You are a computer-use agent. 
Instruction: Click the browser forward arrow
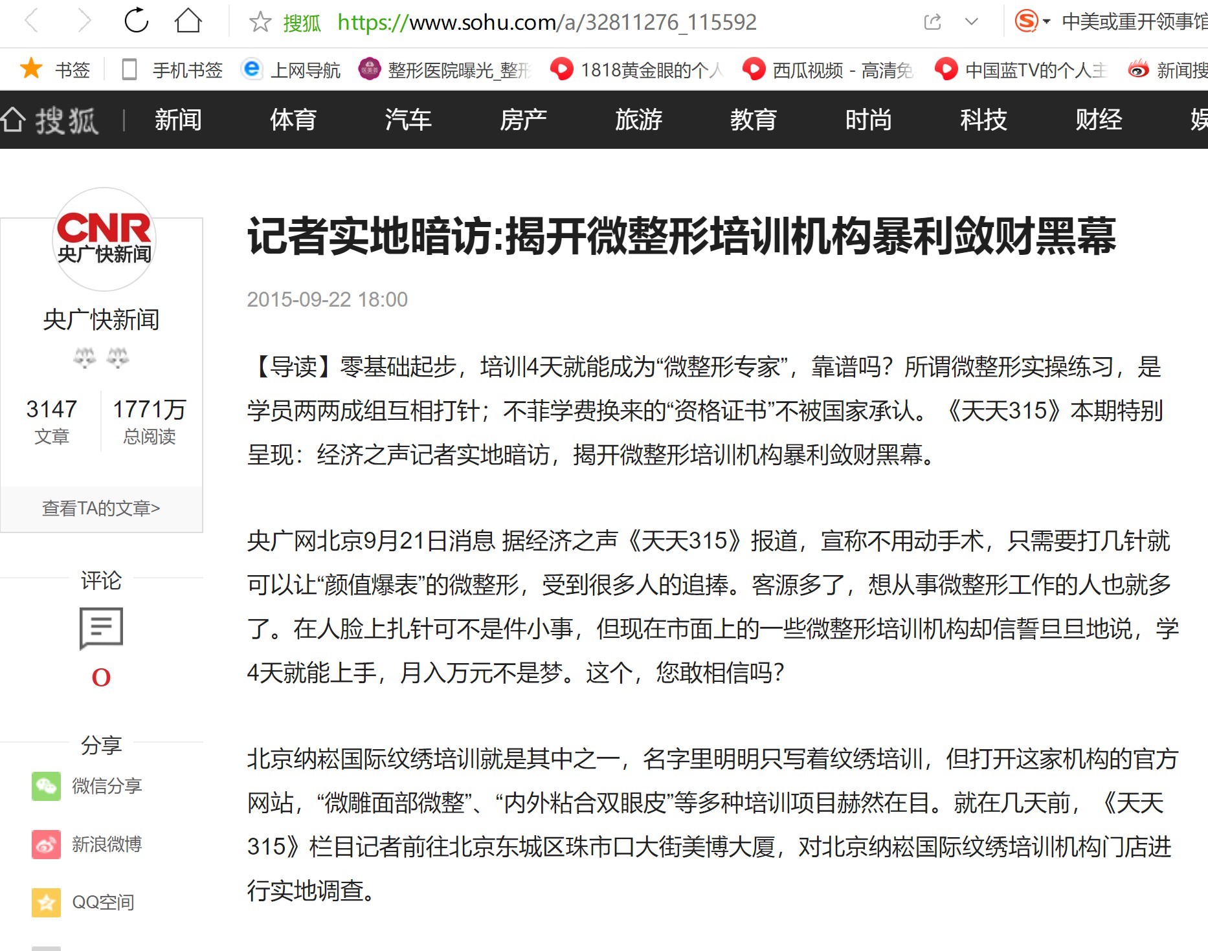(84, 21)
